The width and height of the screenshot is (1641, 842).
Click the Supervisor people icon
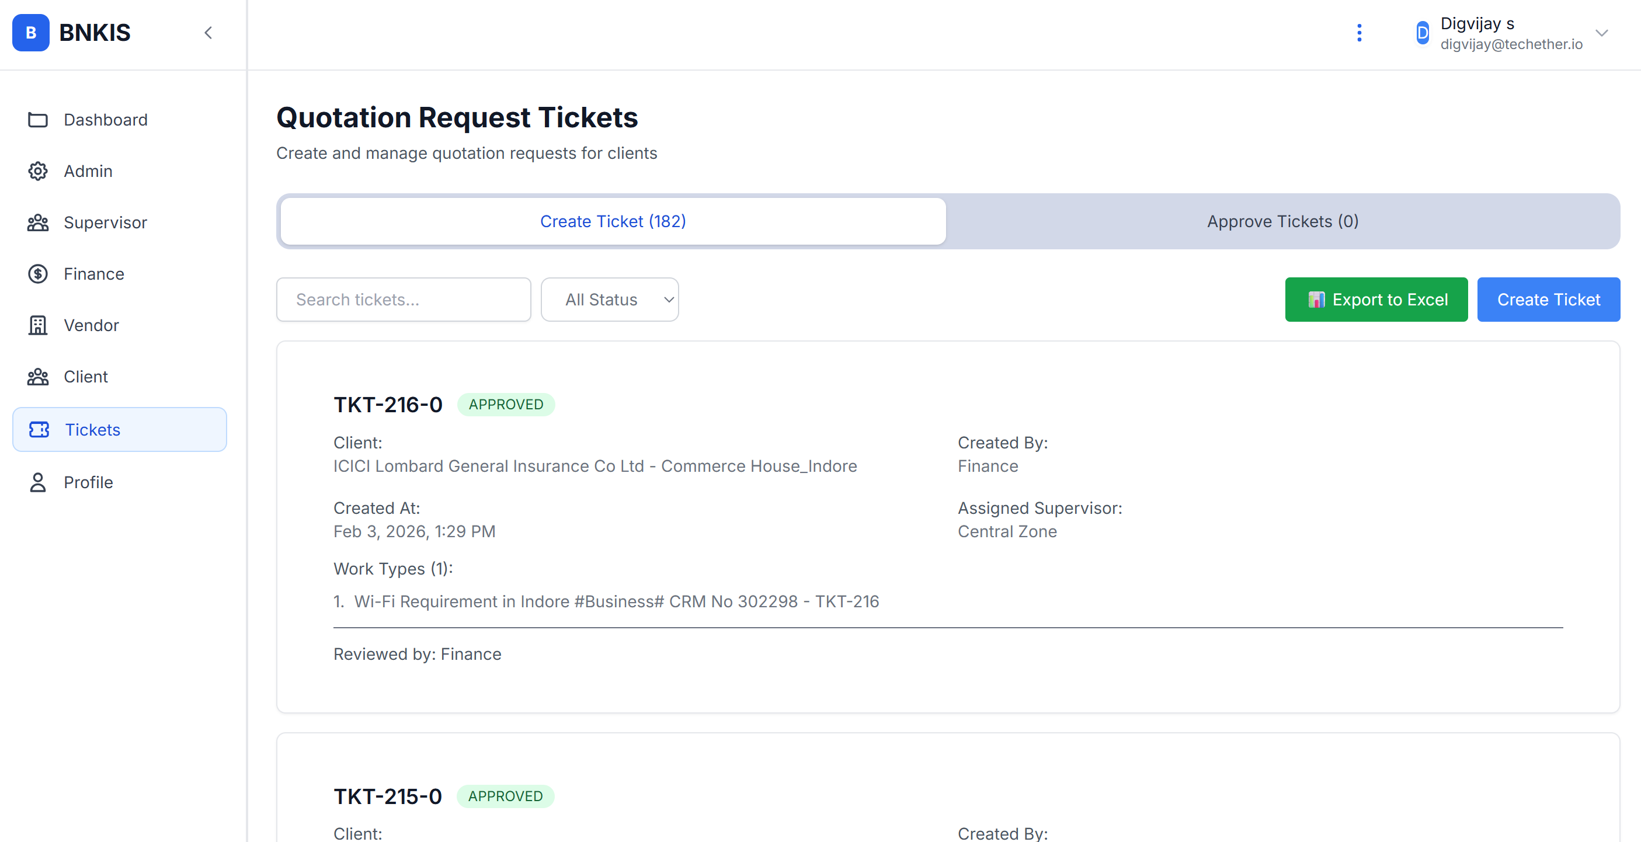pos(37,223)
